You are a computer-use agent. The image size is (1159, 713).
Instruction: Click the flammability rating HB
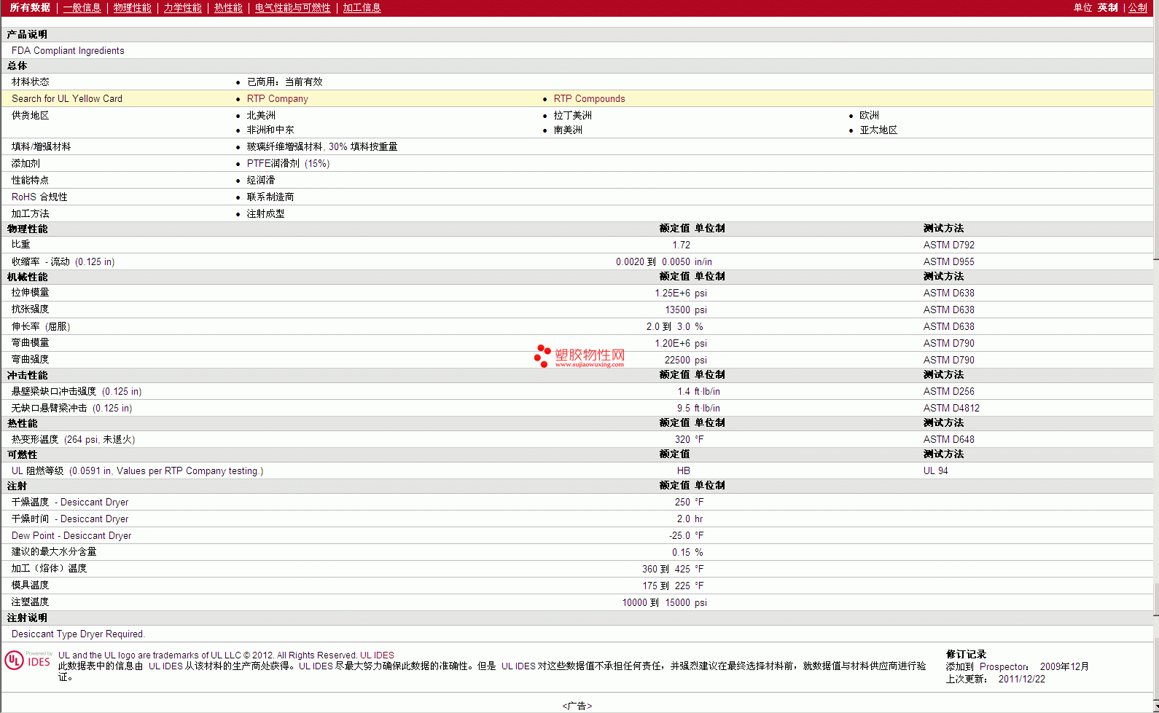coord(683,470)
